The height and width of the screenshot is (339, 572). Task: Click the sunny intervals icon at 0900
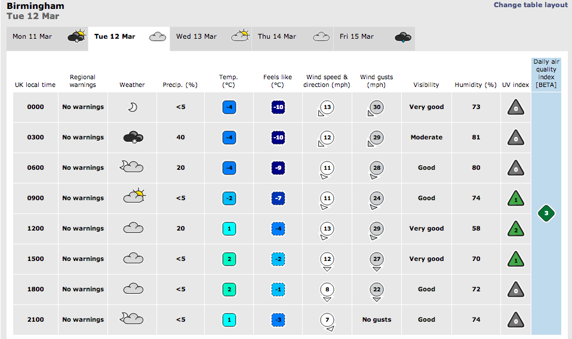point(134,195)
